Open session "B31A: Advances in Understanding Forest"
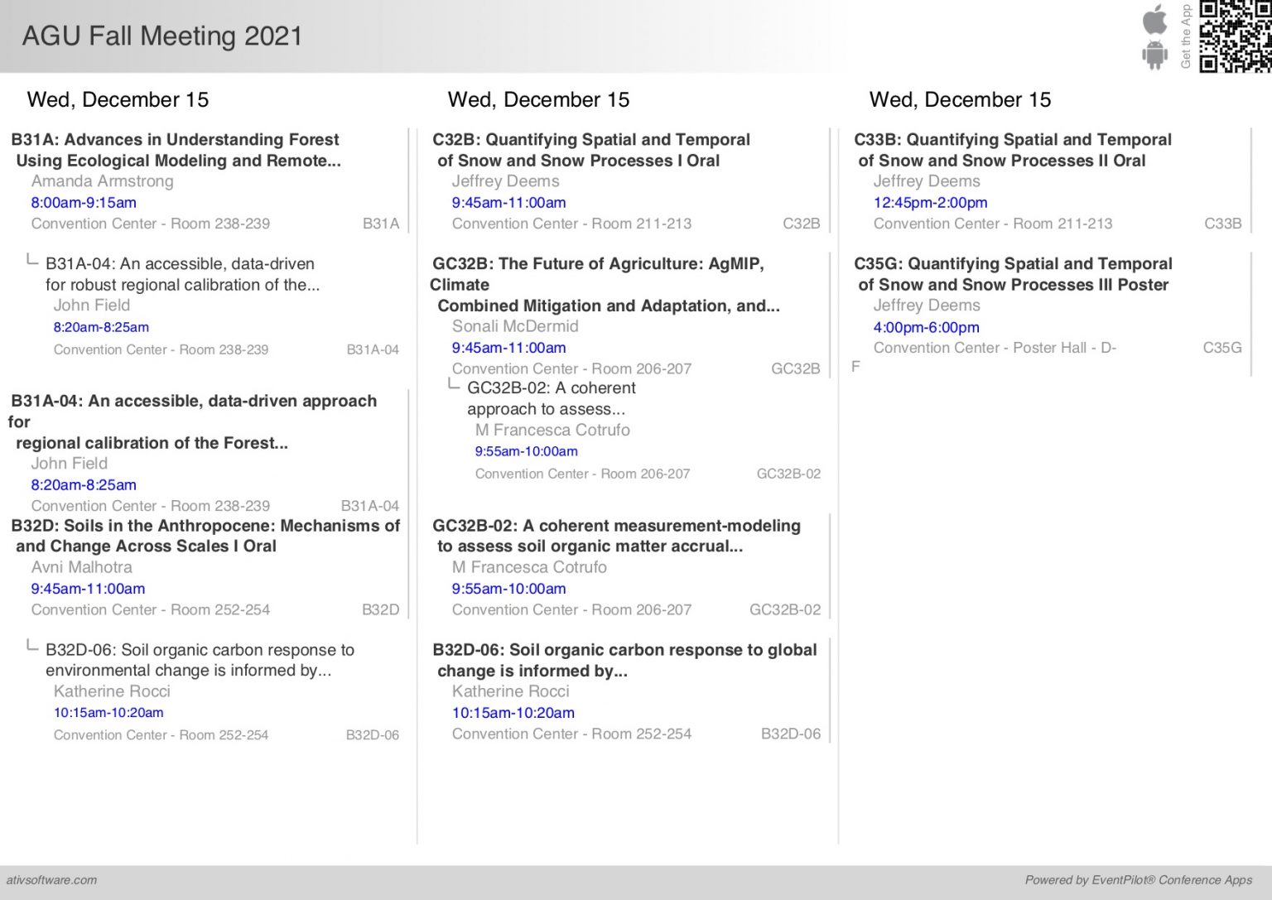This screenshot has width=1272, height=900. [176, 150]
